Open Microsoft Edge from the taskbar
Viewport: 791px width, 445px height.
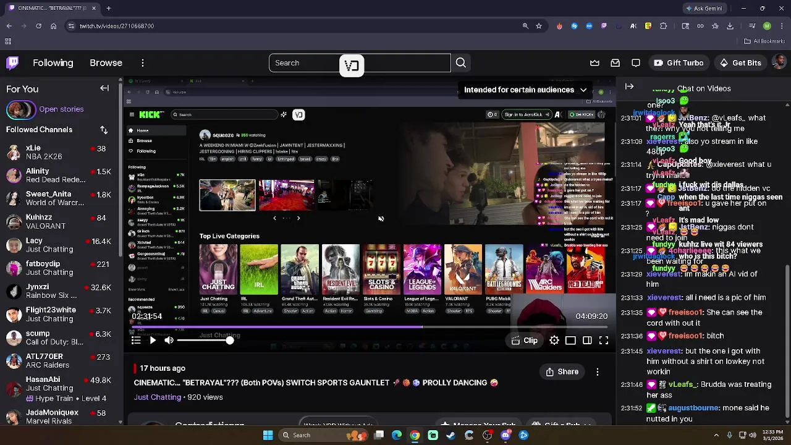[397, 435]
